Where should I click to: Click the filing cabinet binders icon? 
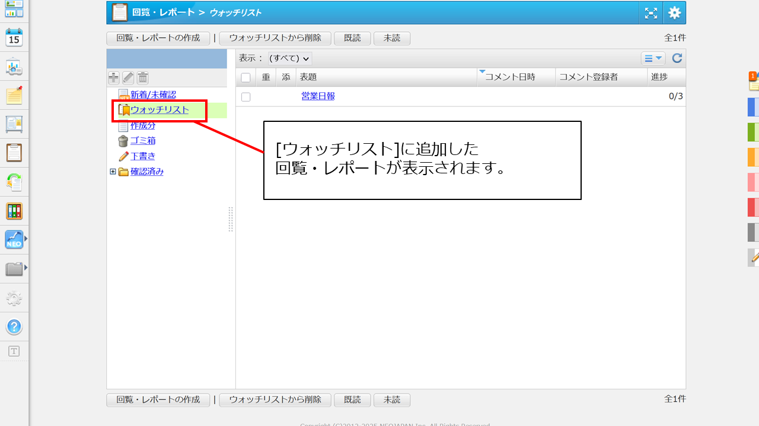14,211
